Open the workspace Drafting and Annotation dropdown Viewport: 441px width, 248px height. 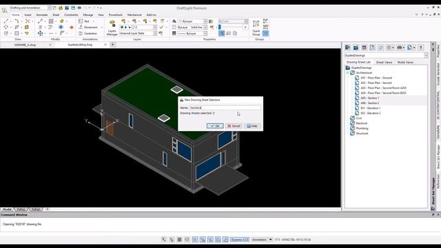50,8
